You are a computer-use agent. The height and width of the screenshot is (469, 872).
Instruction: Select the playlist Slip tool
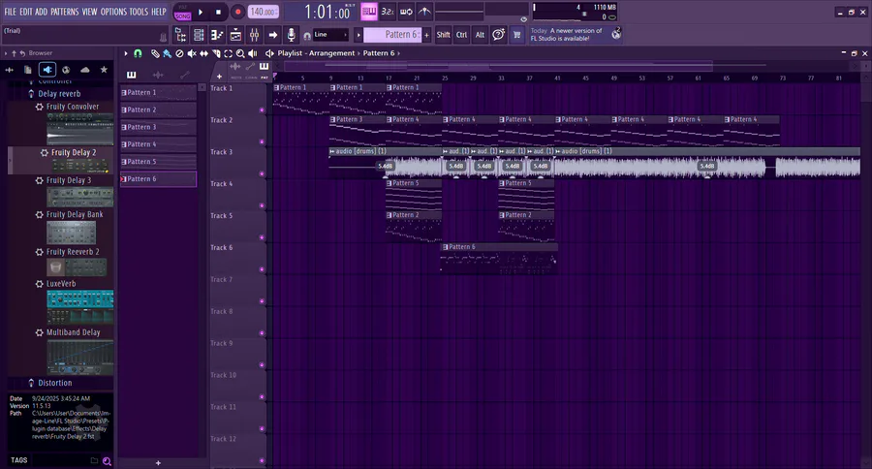coord(203,53)
